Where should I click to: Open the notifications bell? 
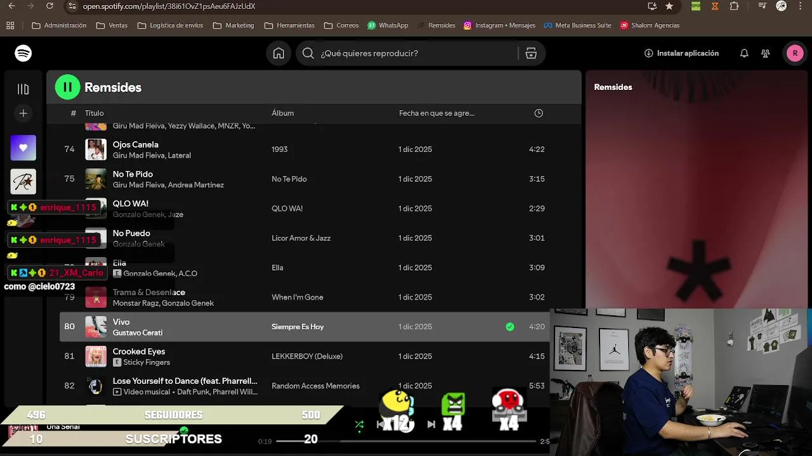(744, 53)
